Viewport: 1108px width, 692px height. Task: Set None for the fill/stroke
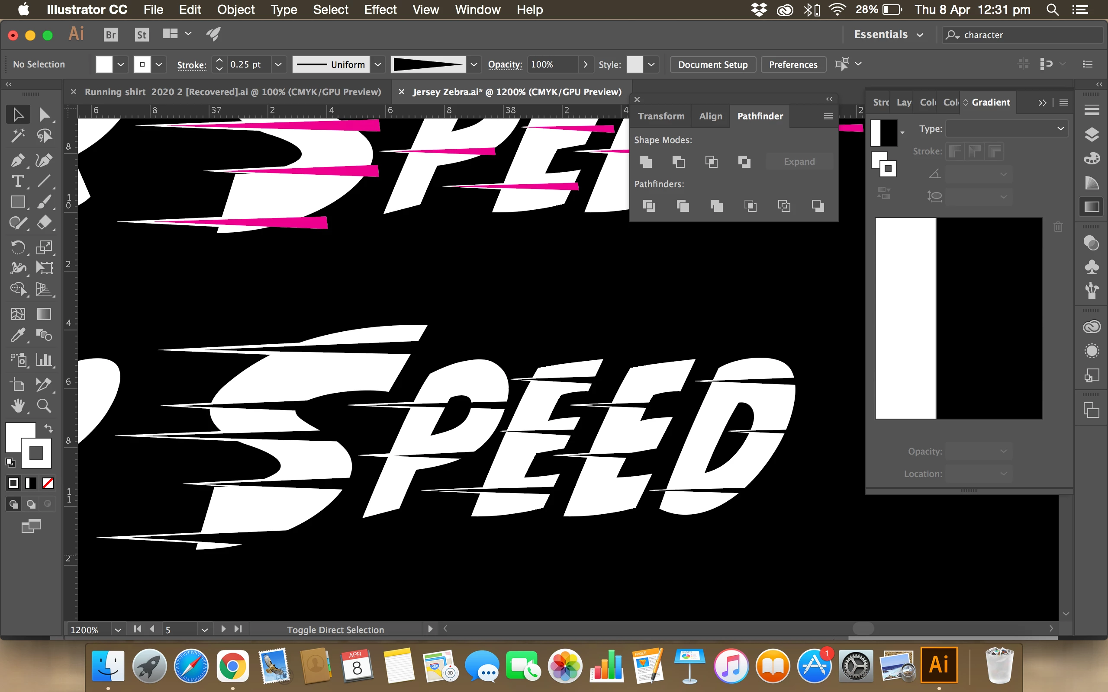point(48,483)
